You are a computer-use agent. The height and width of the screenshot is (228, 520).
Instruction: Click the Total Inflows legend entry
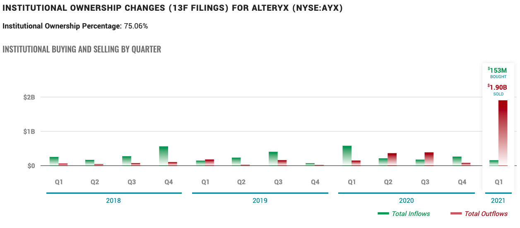(404, 214)
